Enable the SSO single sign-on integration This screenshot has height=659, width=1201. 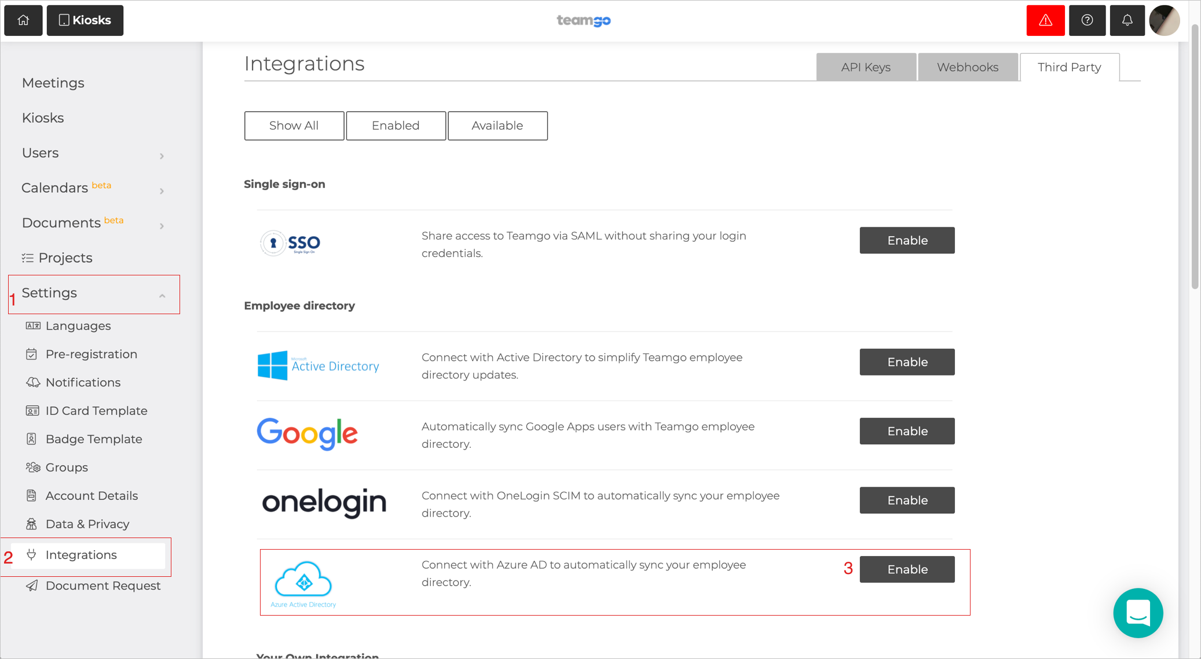(x=907, y=240)
